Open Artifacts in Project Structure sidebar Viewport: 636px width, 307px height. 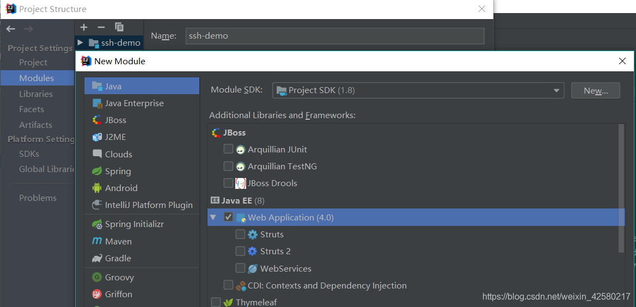pyautogui.click(x=36, y=125)
